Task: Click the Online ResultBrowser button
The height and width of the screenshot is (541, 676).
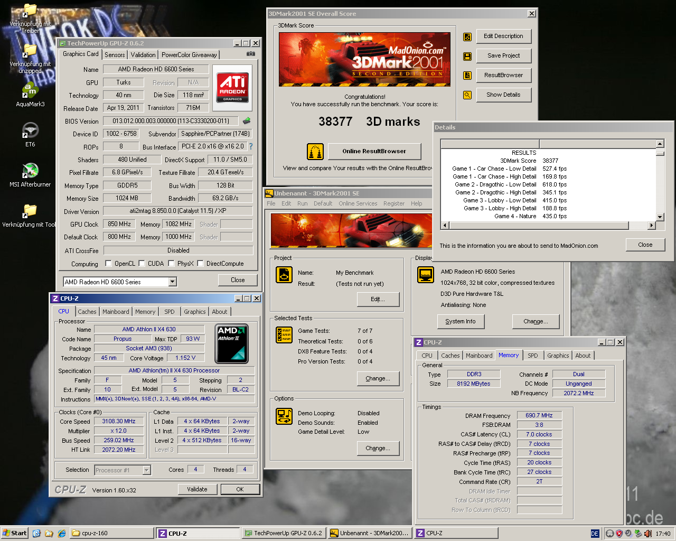Action: pyautogui.click(x=374, y=151)
